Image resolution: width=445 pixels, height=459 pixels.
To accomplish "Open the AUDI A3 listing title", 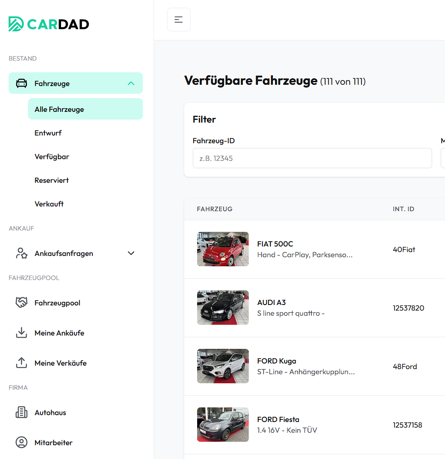I will 271,302.
